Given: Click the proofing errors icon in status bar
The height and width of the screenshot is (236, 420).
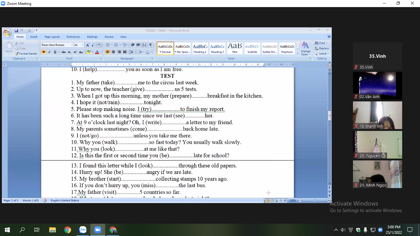Looking at the screenshot, I should tap(45, 200).
